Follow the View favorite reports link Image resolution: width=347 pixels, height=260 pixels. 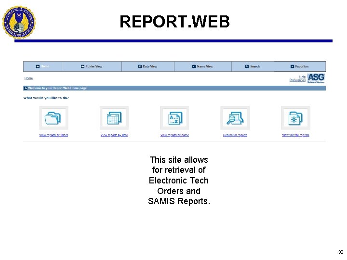[295, 135]
